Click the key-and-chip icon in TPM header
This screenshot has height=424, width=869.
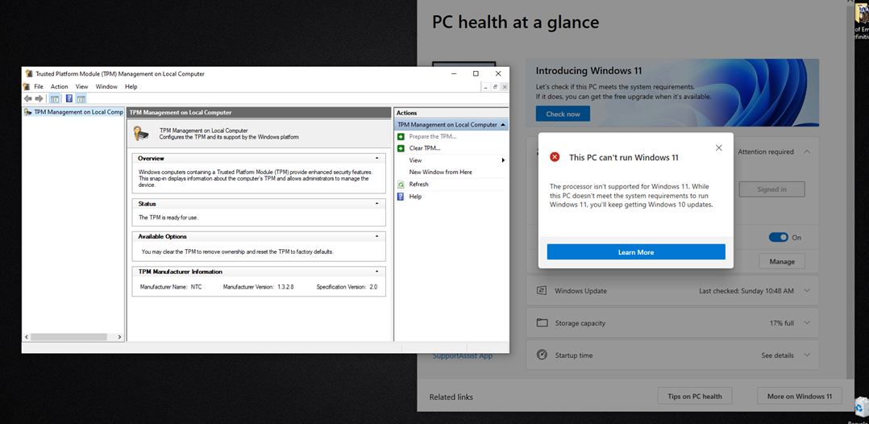pyautogui.click(x=141, y=133)
